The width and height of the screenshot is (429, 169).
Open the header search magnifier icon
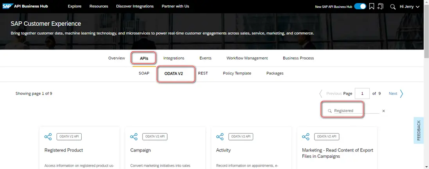coord(393,7)
